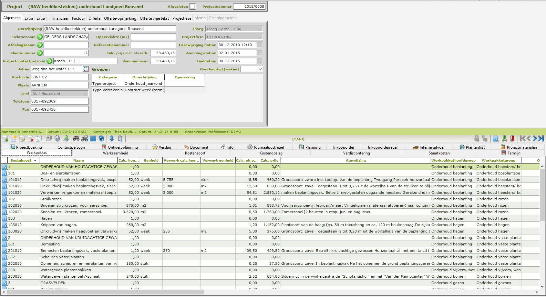Switch to the Offerte-opmerking tab
This screenshot has width=546, height=297.
point(120,18)
